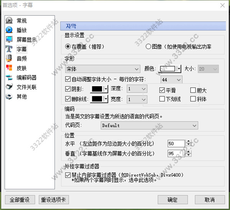Click the 常规 (General) play icon
The height and width of the screenshot is (210, 230).
[9, 20]
